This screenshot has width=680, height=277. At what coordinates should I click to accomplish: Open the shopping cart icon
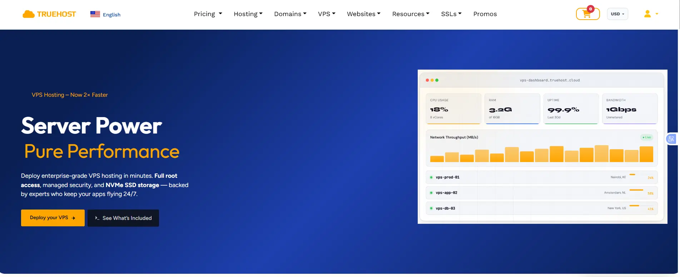pyautogui.click(x=587, y=14)
